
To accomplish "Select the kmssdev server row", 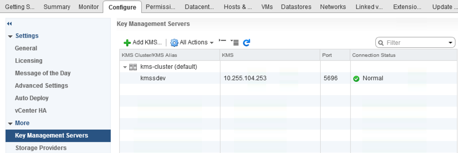I will [x=153, y=78].
